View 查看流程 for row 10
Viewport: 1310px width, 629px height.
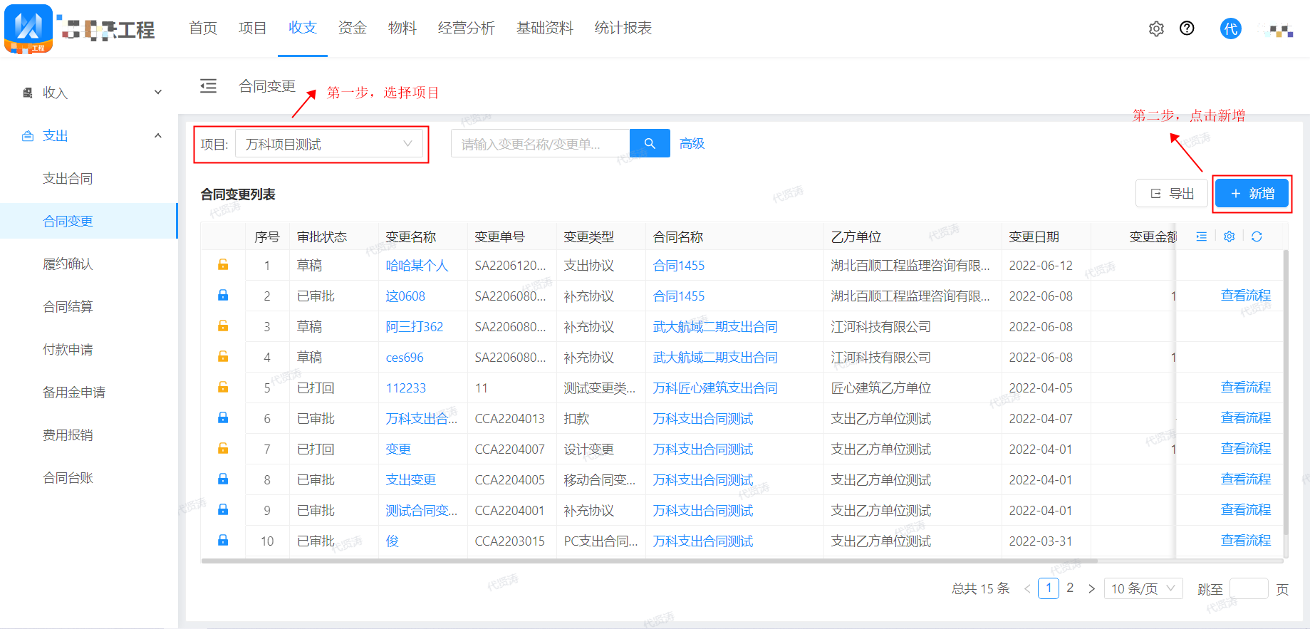tap(1246, 540)
